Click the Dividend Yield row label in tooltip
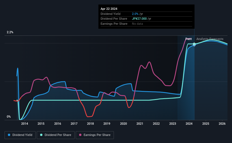232x143 pixels. click(x=110, y=14)
